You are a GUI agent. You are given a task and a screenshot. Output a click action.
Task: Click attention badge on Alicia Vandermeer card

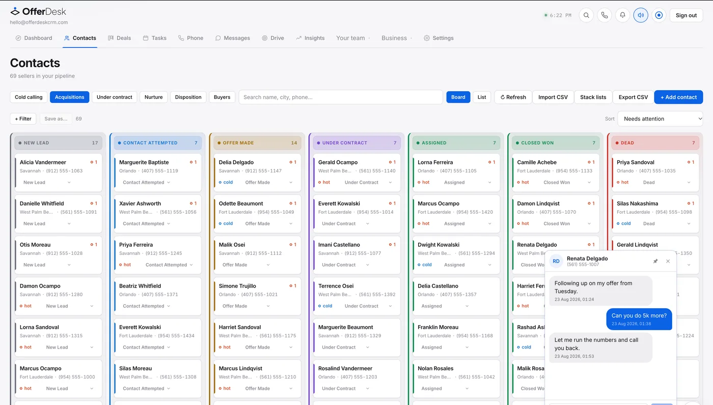pyautogui.click(x=94, y=162)
